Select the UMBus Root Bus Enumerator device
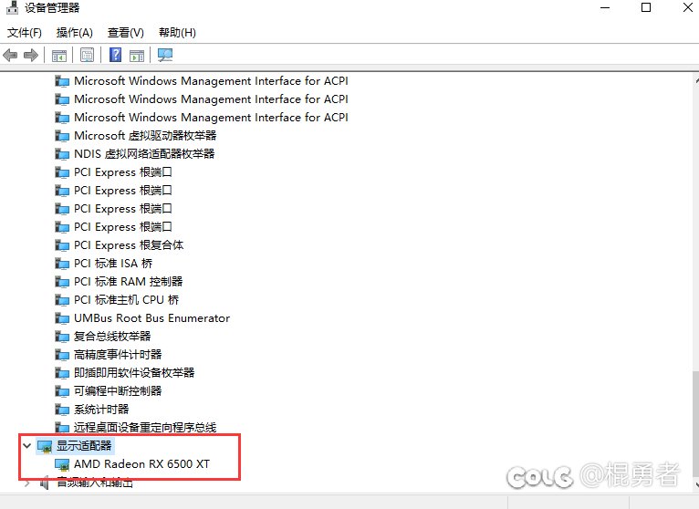This screenshot has width=699, height=509. tap(151, 318)
